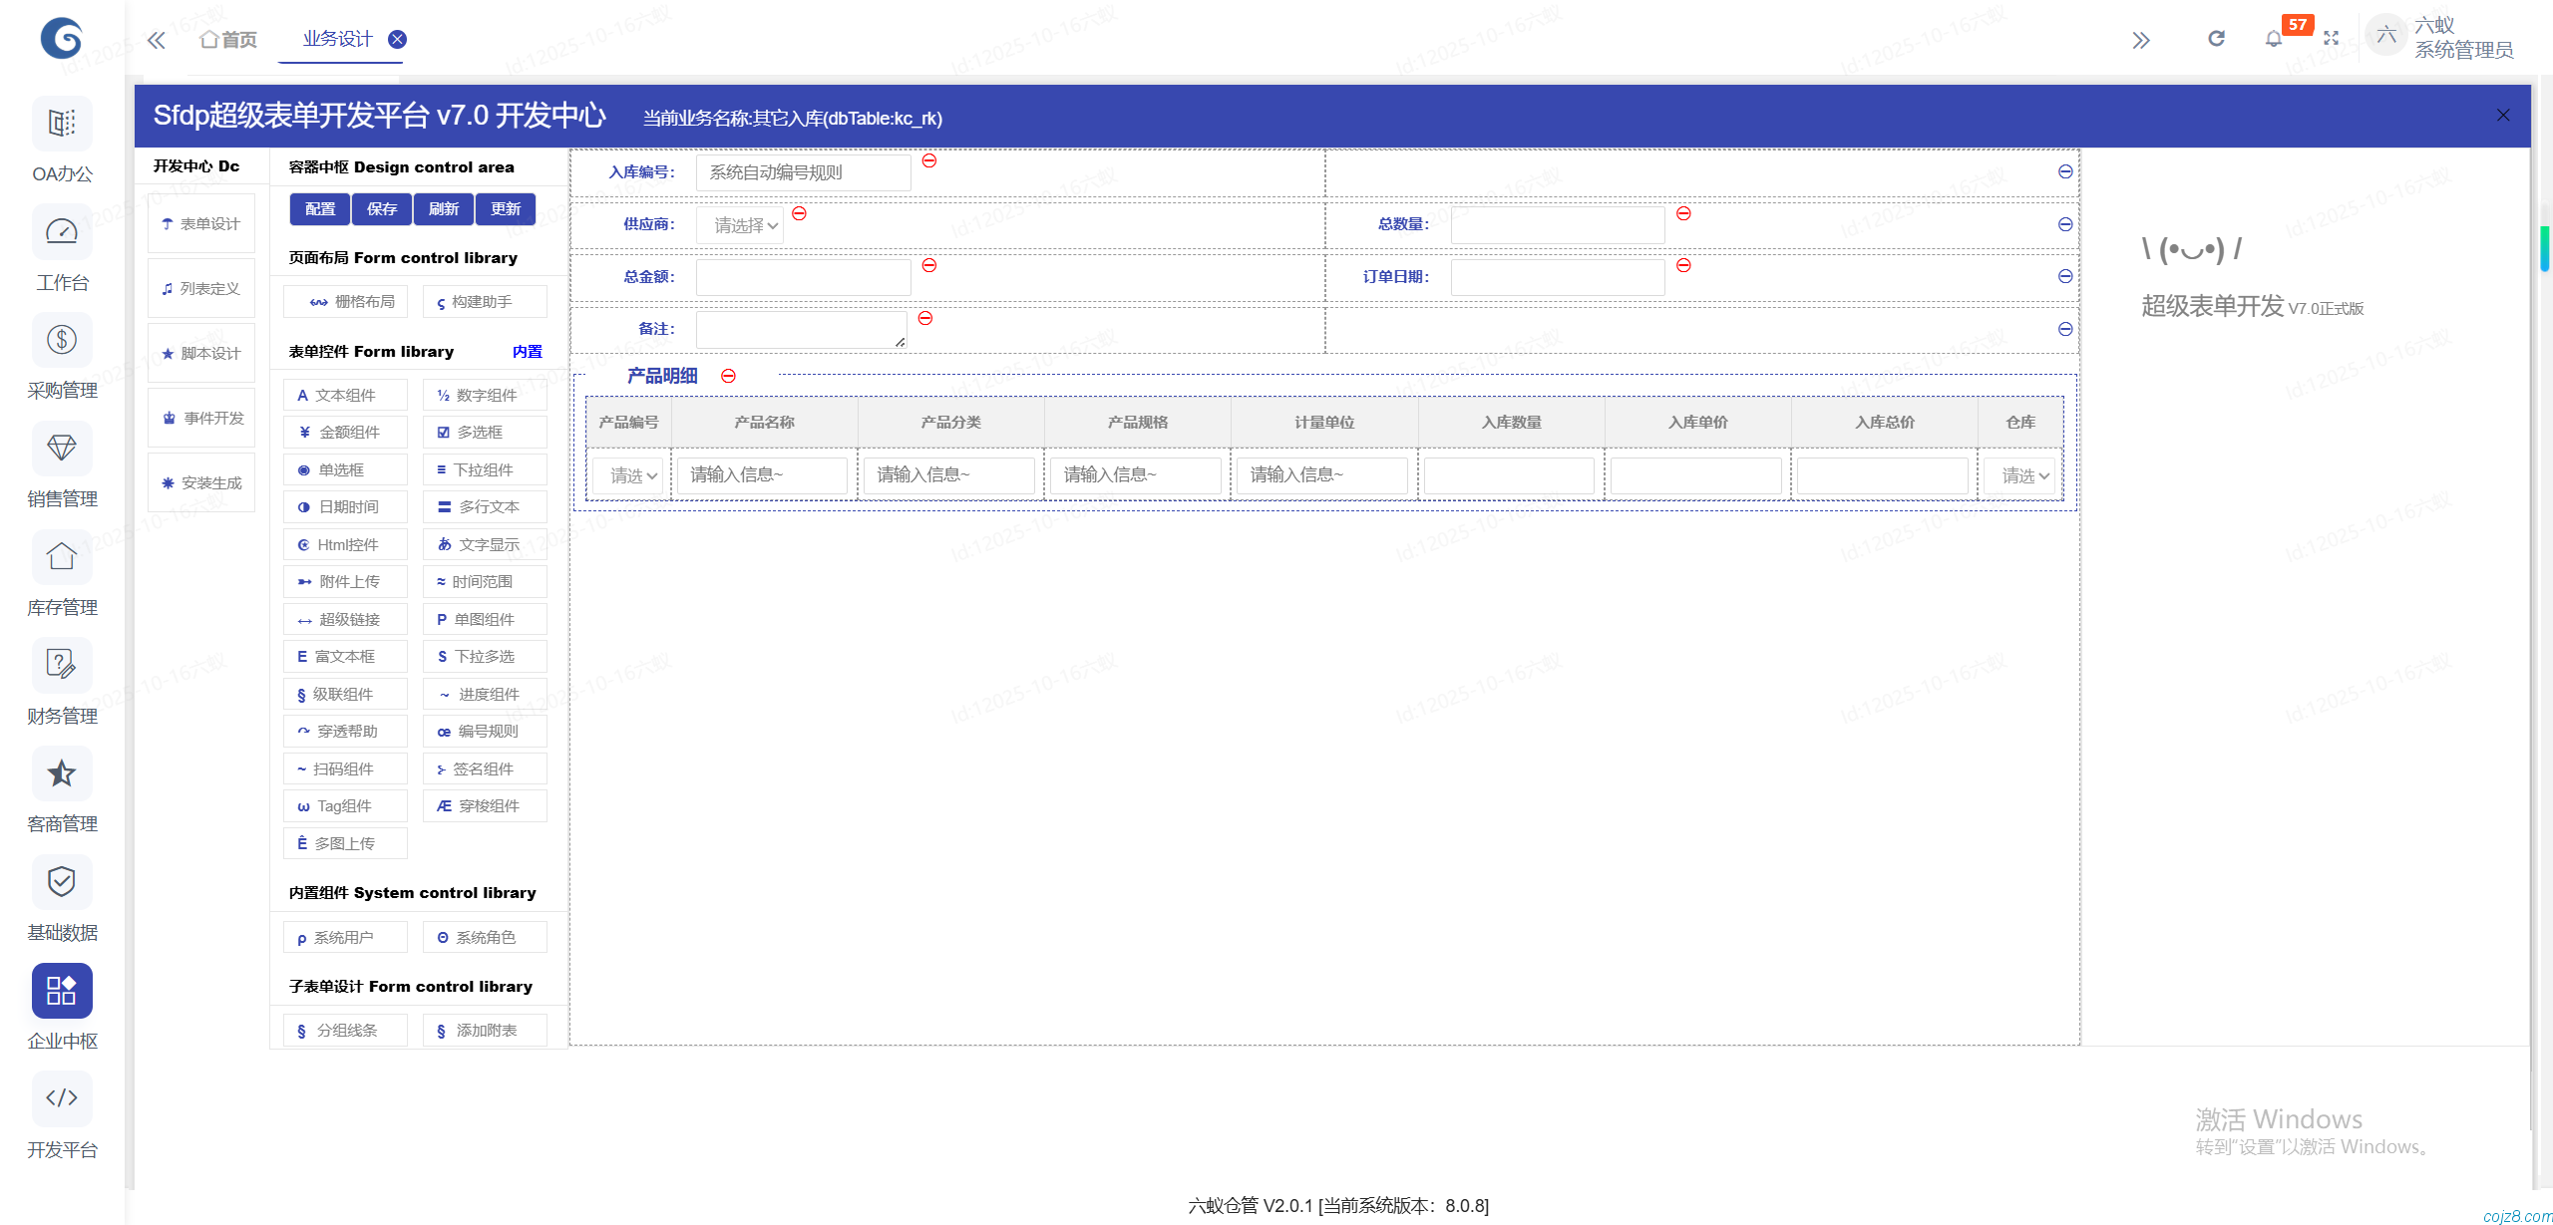Toggle fullscreen mode icon

[x=2331, y=39]
